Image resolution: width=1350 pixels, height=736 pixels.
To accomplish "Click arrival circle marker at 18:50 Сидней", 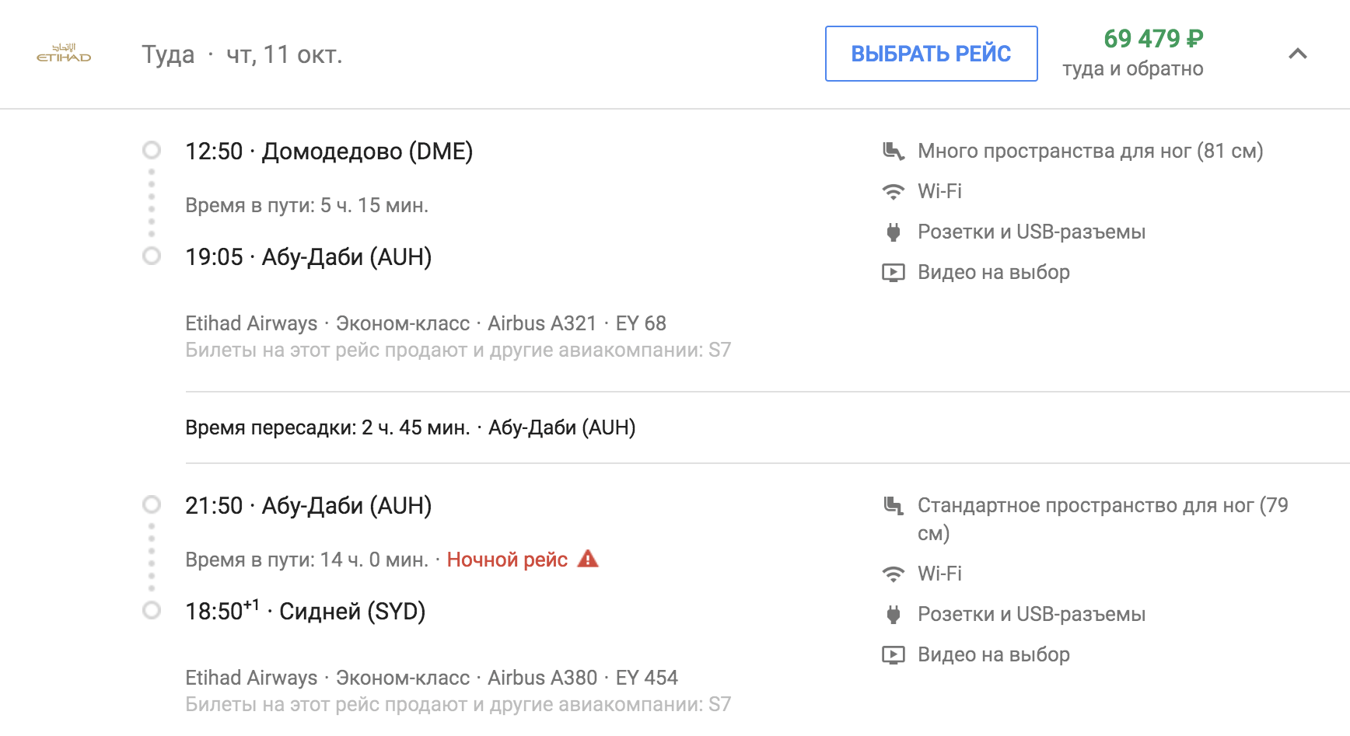I will [152, 610].
